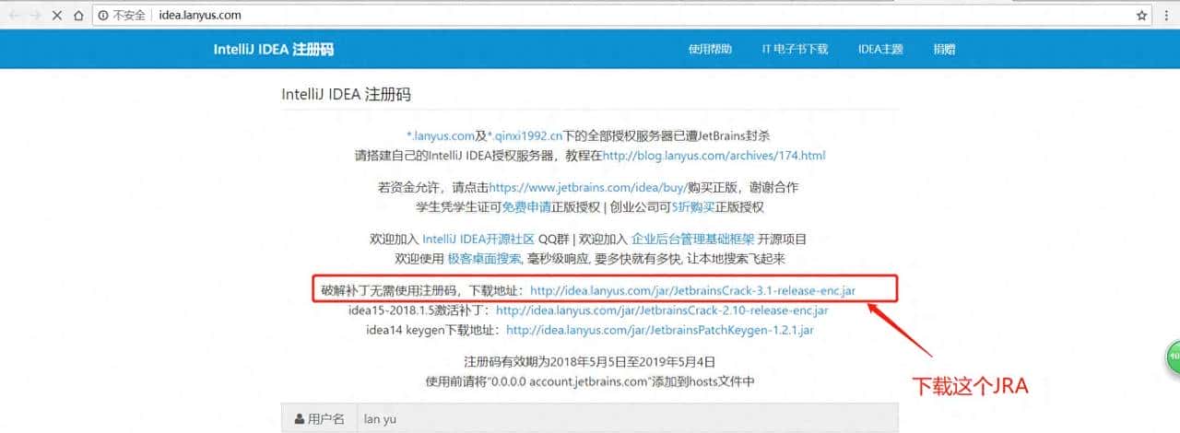Open the IntelliJ IDEA开源社区 link
This screenshot has width=1180, height=433.
tap(478, 239)
